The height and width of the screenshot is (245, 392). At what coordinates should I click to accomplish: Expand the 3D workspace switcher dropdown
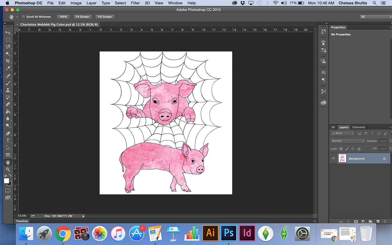(x=375, y=17)
